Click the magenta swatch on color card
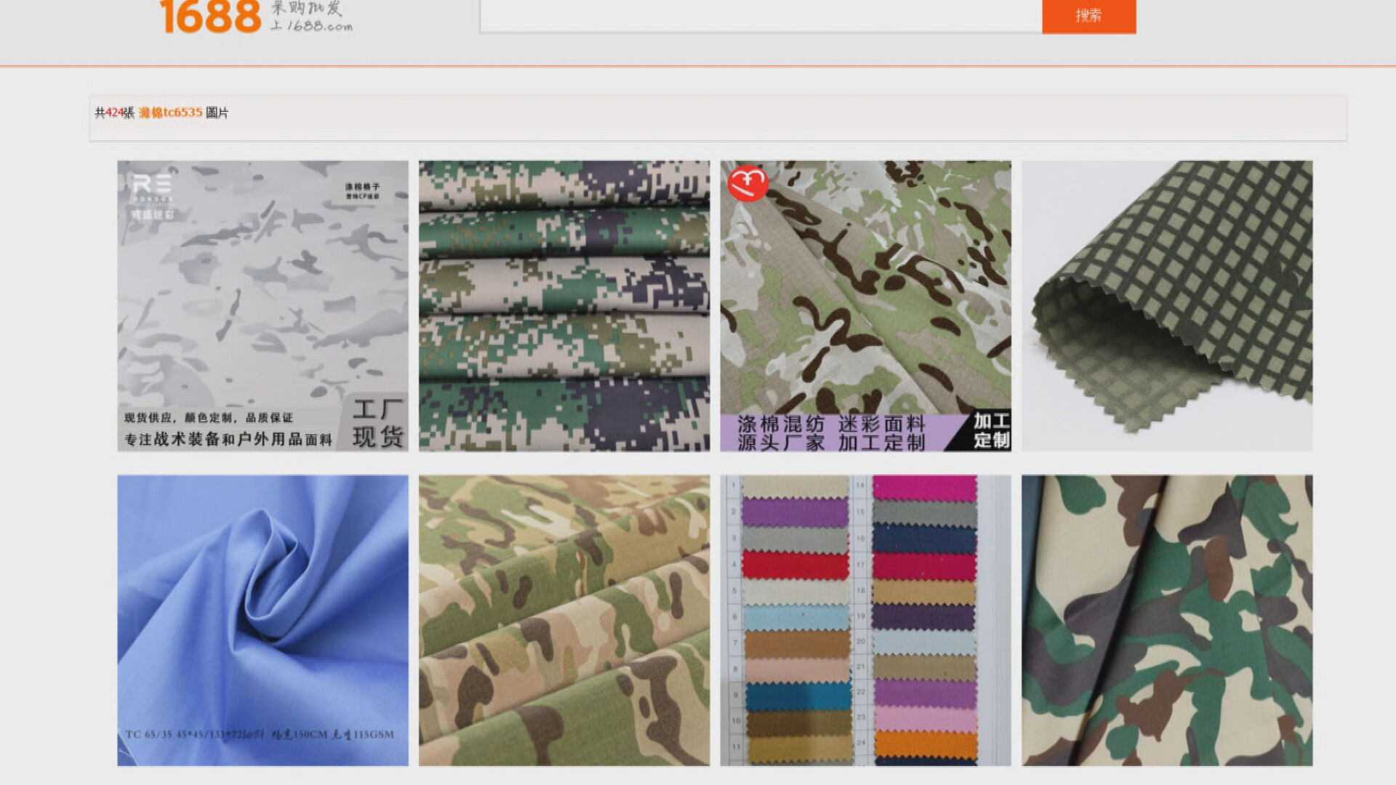 click(923, 488)
